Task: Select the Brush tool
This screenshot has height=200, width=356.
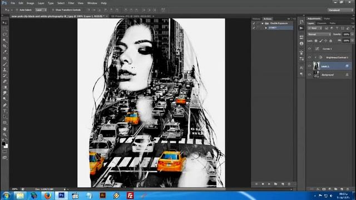Action: pos(4,64)
